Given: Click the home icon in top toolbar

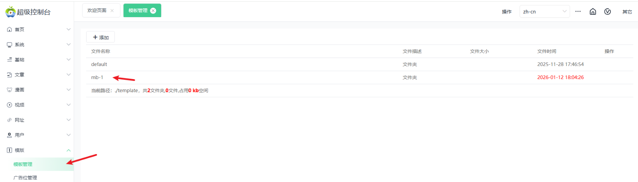Looking at the screenshot, I should point(593,12).
